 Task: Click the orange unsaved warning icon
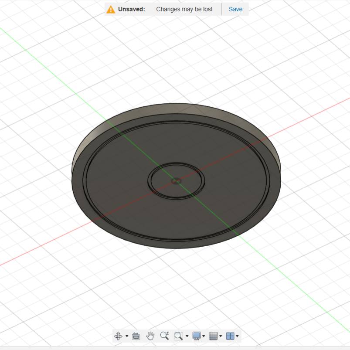[111, 10]
